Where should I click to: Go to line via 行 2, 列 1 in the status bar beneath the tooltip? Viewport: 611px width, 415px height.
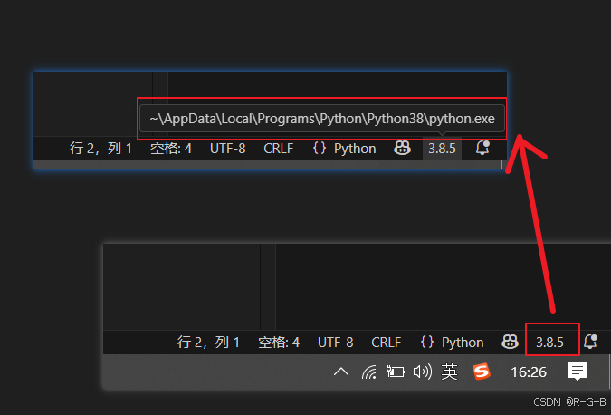(100, 149)
